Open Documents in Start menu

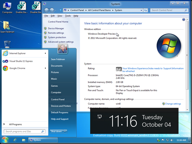point(57,66)
